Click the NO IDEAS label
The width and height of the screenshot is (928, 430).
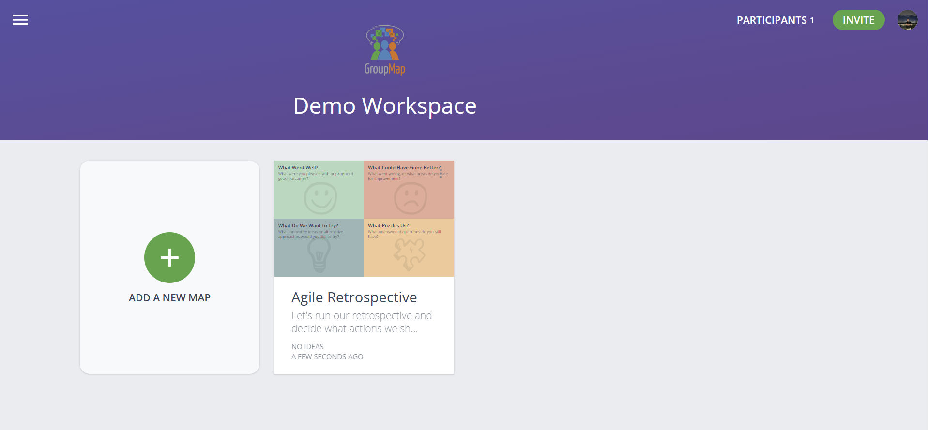coord(307,346)
